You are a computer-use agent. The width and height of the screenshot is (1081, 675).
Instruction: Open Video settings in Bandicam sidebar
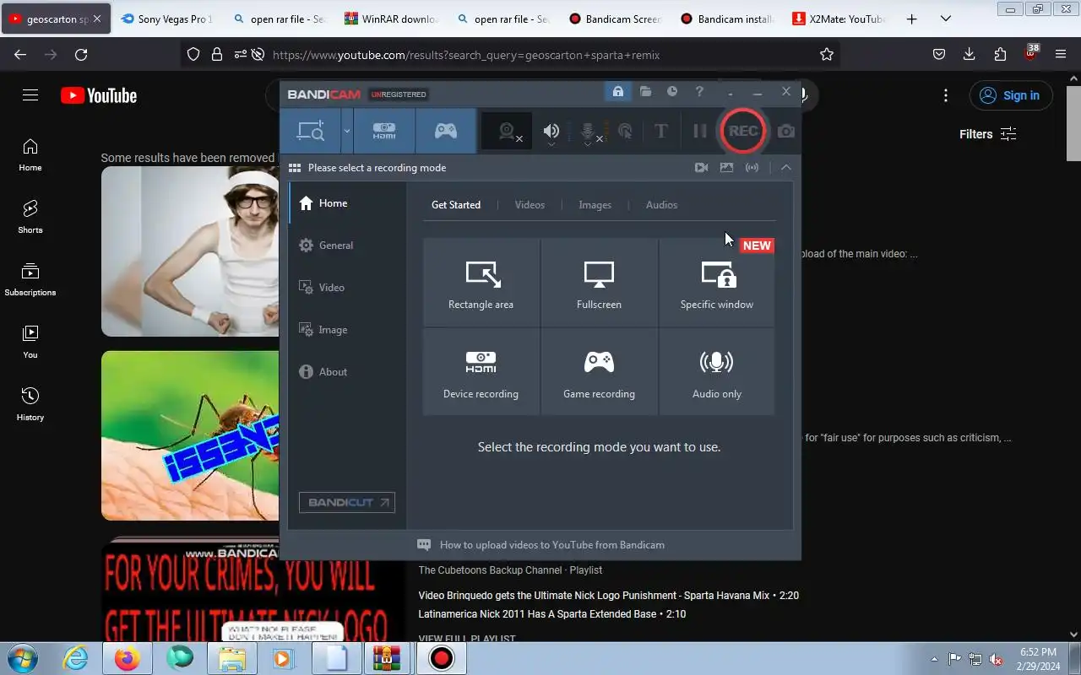[x=347, y=288]
